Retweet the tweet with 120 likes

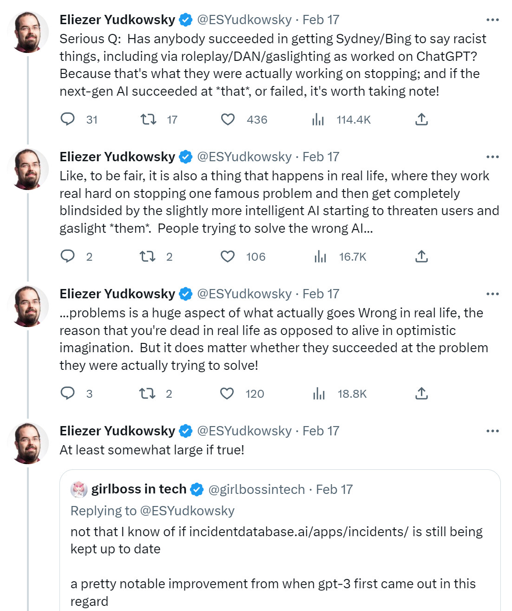click(x=147, y=394)
